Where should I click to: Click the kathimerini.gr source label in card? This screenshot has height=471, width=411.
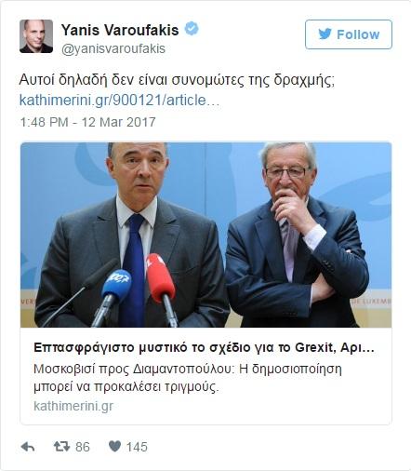tap(73, 406)
